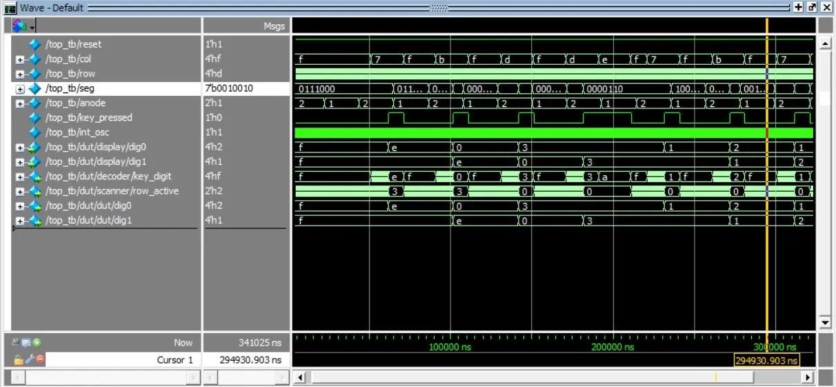Click the waveform horizontal scrollbar left arrow
Viewport: 836px width, 387px height.
pyautogui.click(x=299, y=377)
